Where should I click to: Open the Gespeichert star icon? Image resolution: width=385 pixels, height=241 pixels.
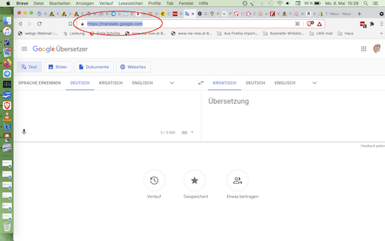(x=194, y=181)
